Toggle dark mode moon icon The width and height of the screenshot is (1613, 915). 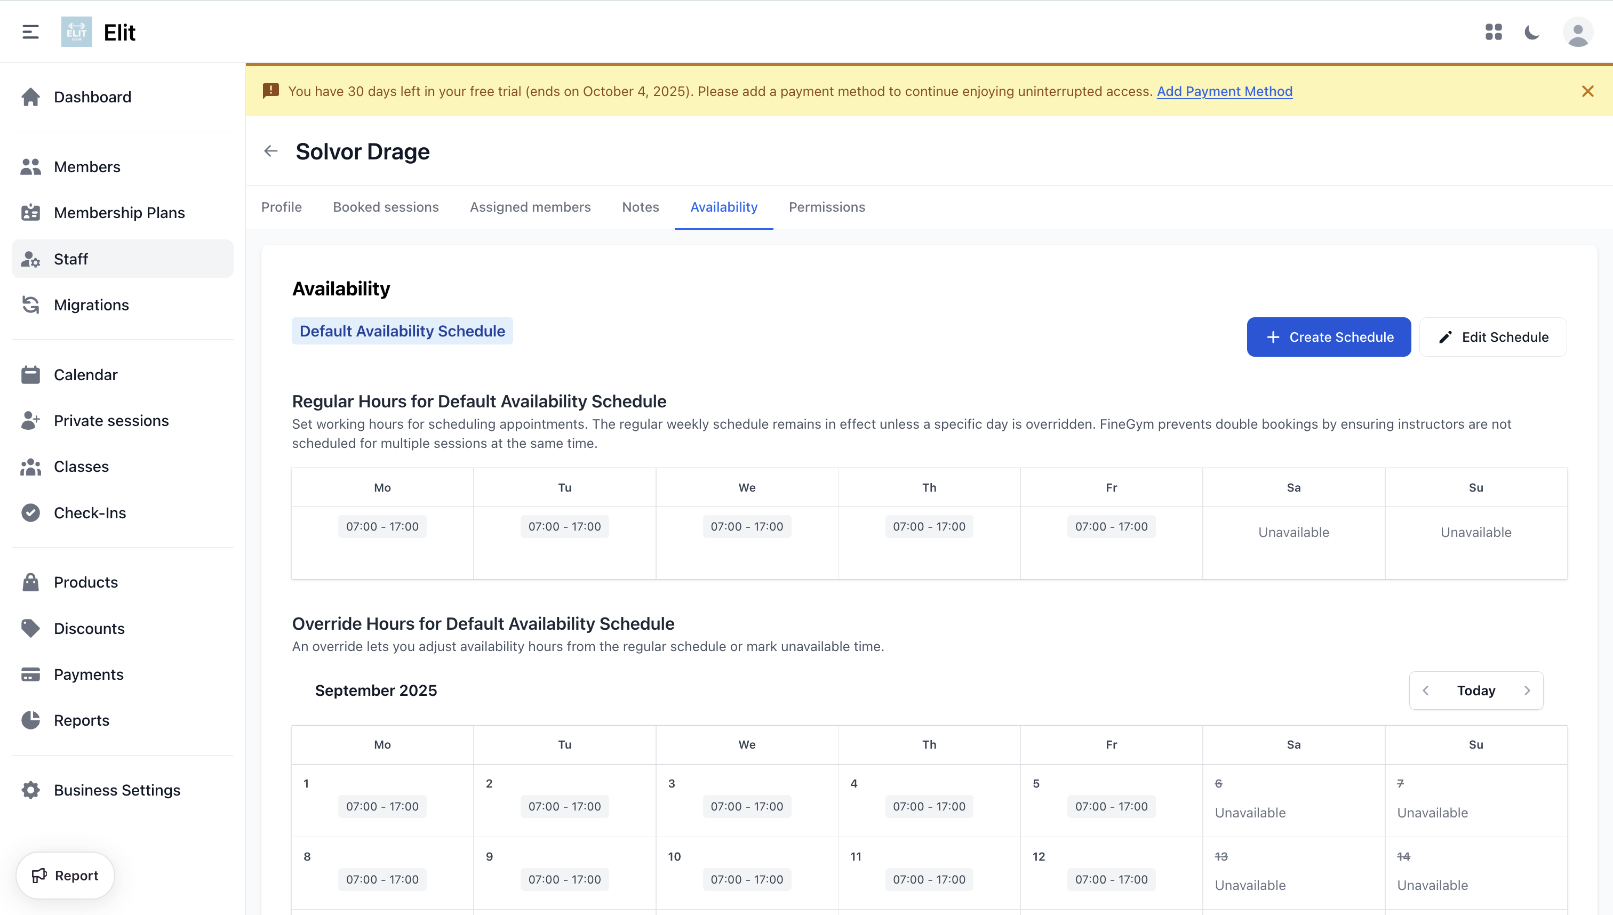[x=1532, y=32]
